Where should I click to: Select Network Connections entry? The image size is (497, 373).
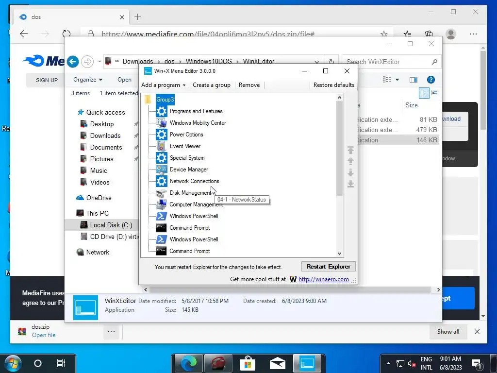[194, 182]
